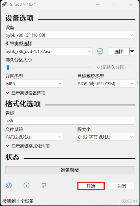This screenshot has width=140, height=206.
Task: Click the about information icon
Action: [x=27, y=185]
